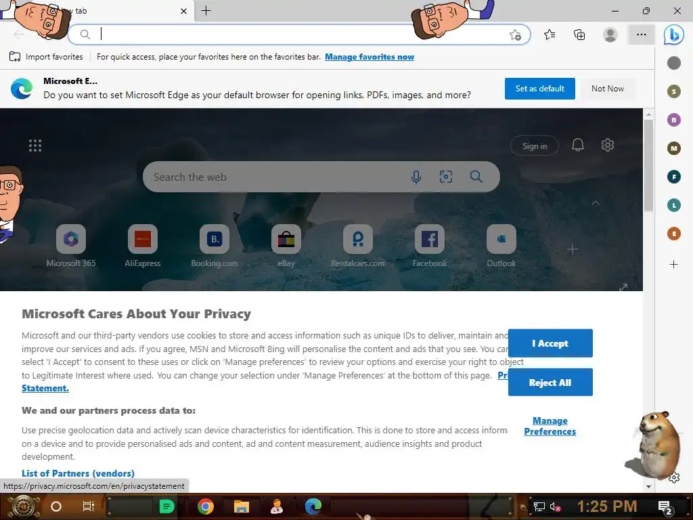The height and width of the screenshot is (520, 693).
Task: Open File Explorer from taskbar
Action: [242, 506]
